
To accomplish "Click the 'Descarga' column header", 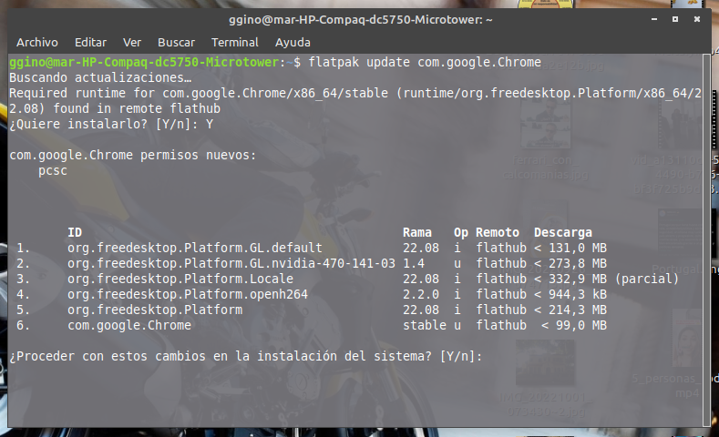I will pos(563,233).
